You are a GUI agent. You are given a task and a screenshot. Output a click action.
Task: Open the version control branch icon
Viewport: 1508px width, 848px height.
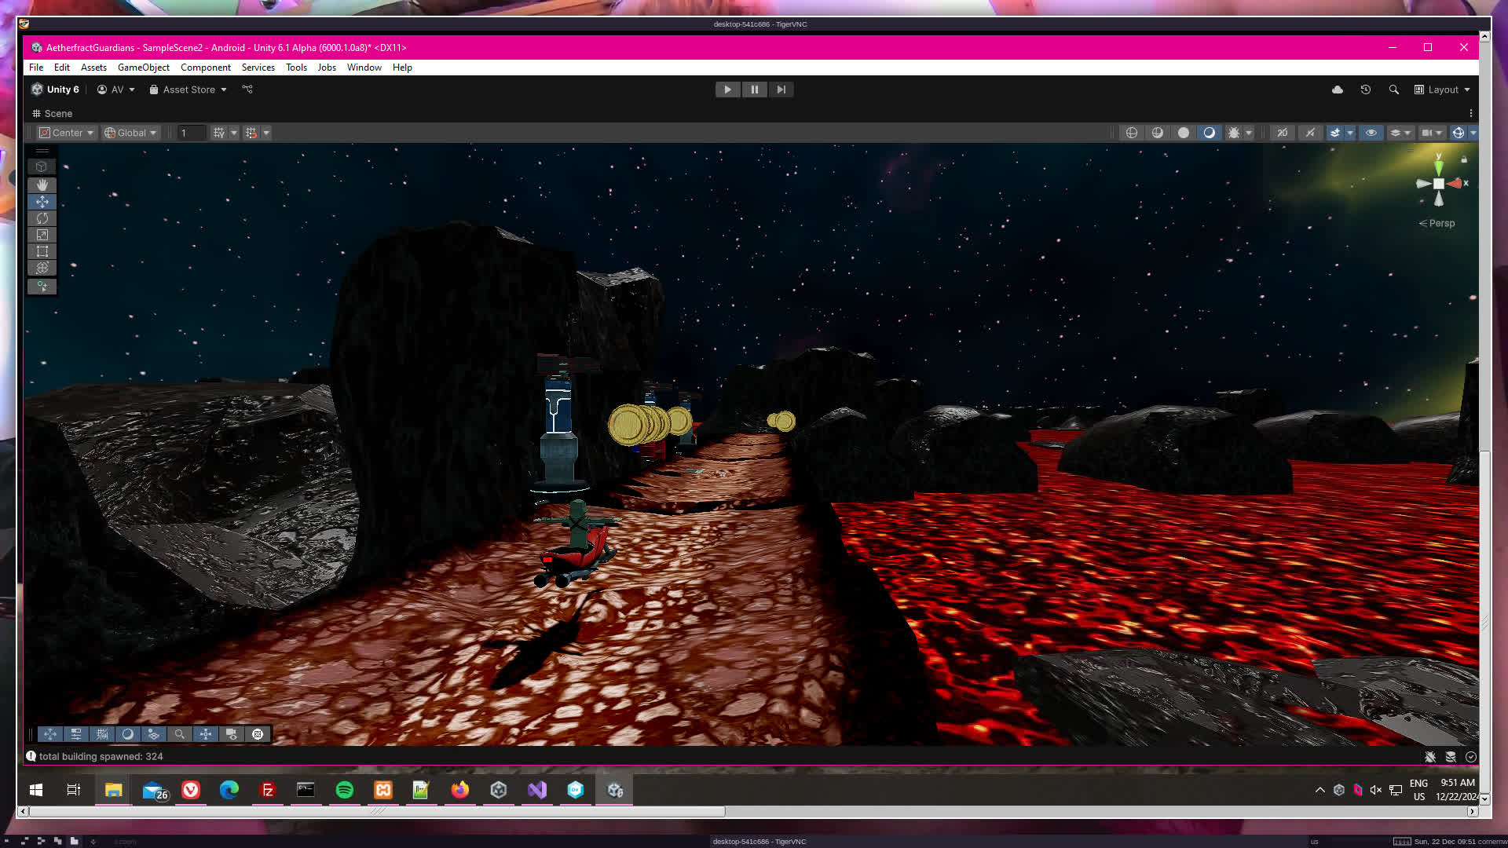pos(247,90)
